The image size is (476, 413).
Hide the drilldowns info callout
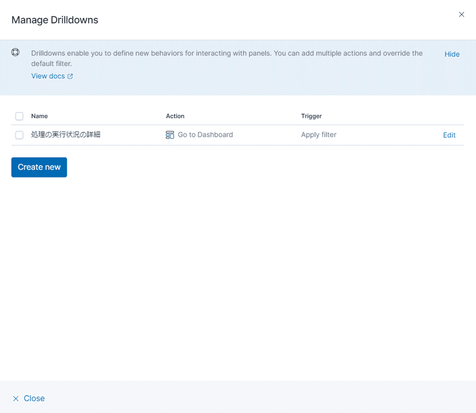click(452, 54)
